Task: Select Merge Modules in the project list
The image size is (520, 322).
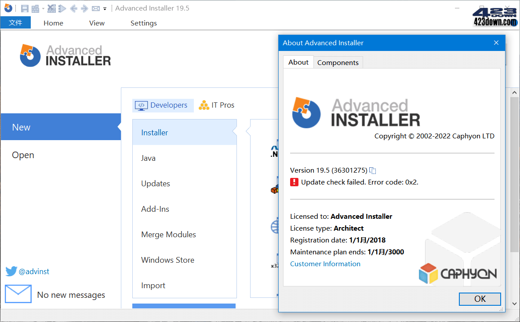Action: 168,234
